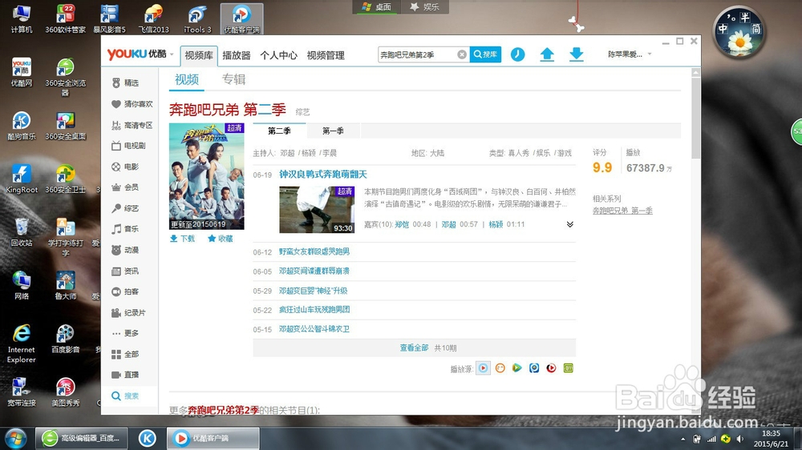Select the last green playback source icon
Image resolution: width=802 pixels, height=450 pixels.
tap(569, 368)
